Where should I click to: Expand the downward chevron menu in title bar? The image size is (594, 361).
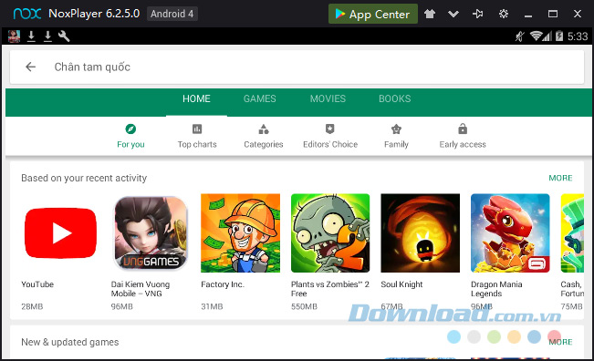pyautogui.click(x=453, y=15)
